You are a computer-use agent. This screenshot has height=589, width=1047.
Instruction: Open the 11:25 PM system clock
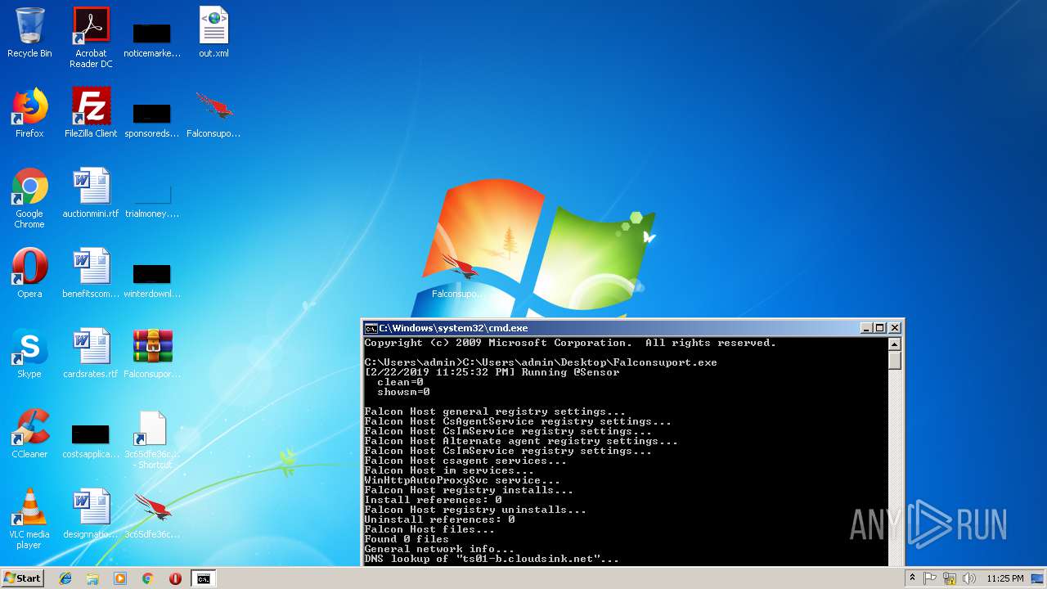coord(1004,578)
